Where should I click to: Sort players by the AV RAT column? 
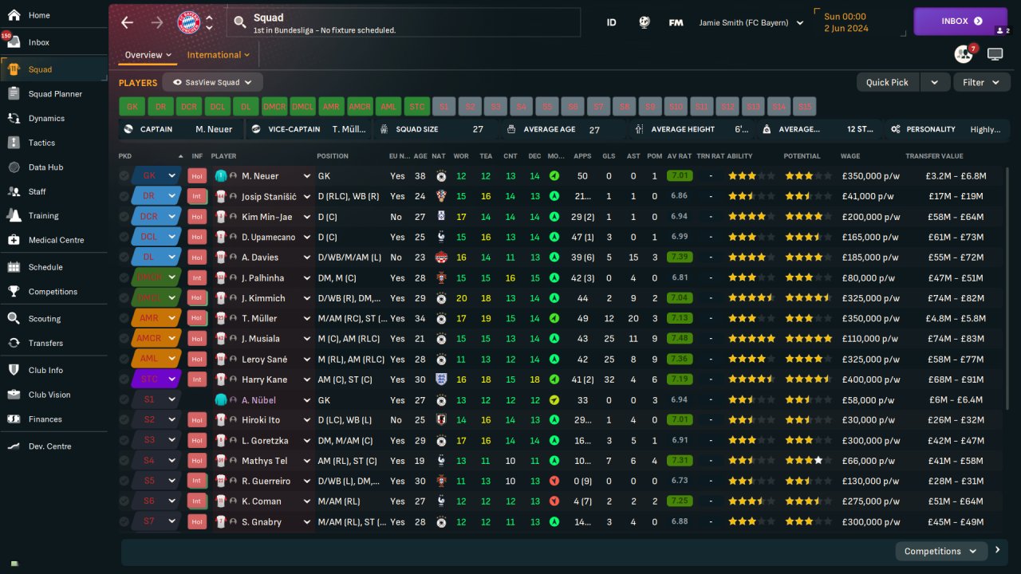click(x=679, y=156)
